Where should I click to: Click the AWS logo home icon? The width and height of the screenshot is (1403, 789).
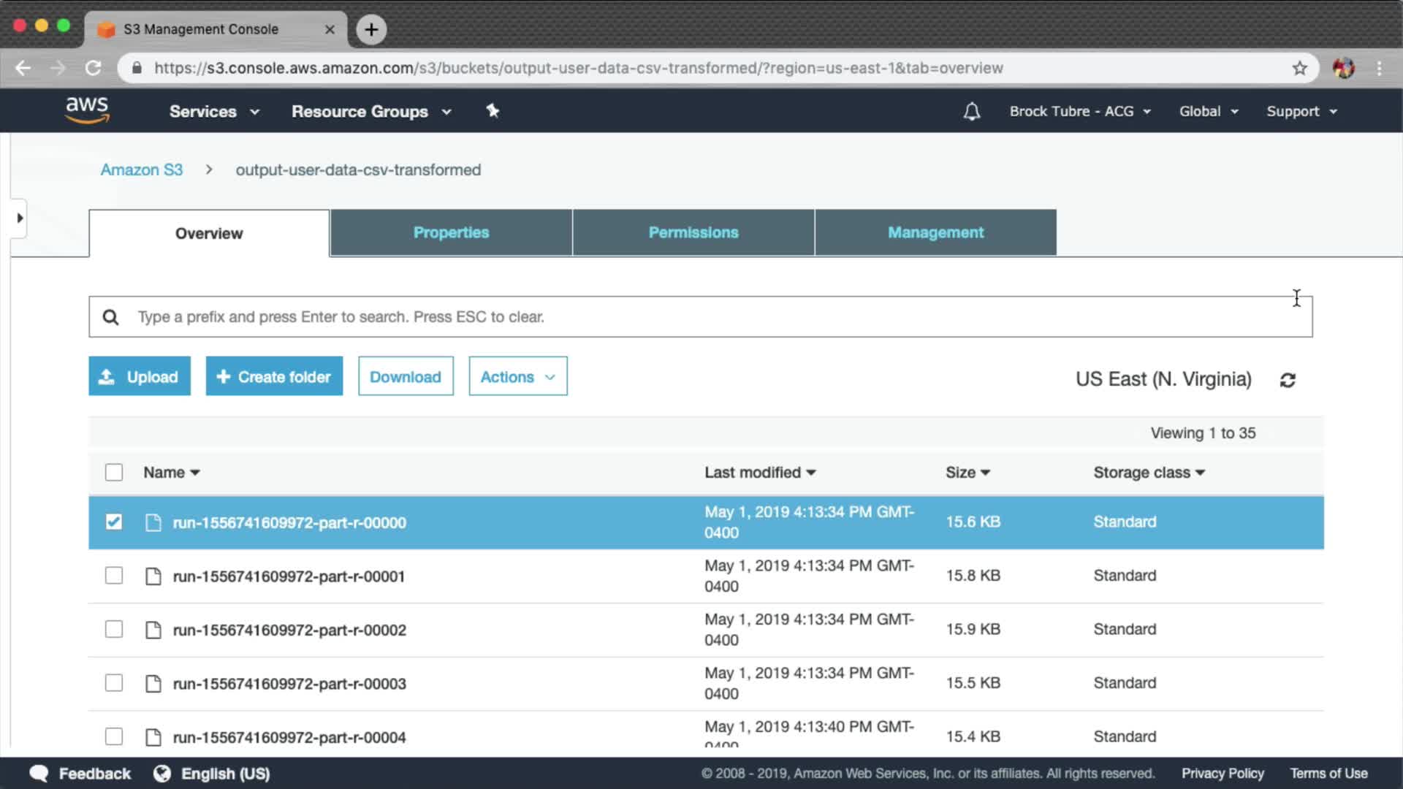tap(87, 110)
